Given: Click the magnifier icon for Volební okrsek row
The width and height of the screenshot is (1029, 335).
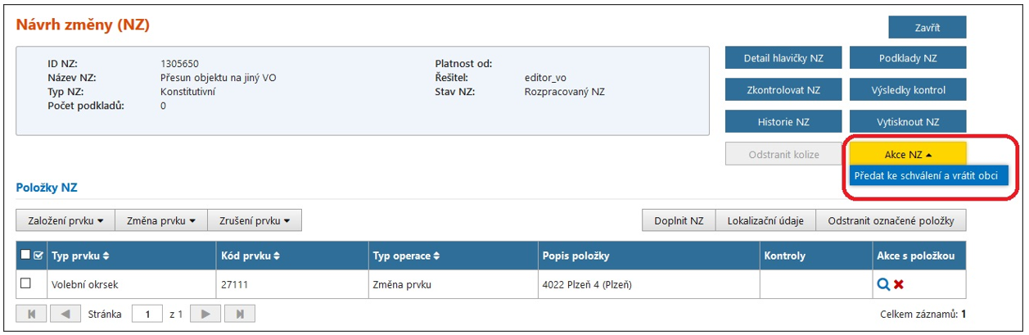Looking at the screenshot, I should pos(882,284).
